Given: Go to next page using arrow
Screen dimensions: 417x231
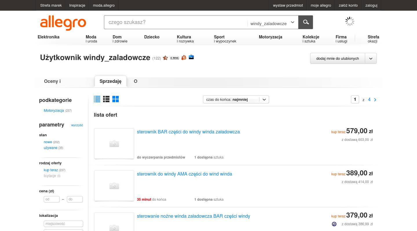Looking at the screenshot, I should point(375,100).
